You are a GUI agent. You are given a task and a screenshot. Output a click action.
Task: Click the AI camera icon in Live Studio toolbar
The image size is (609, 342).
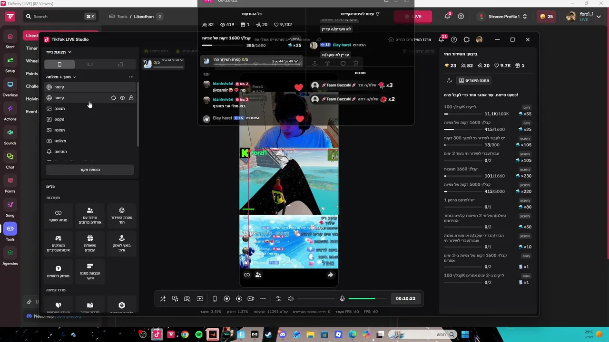pos(187,298)
